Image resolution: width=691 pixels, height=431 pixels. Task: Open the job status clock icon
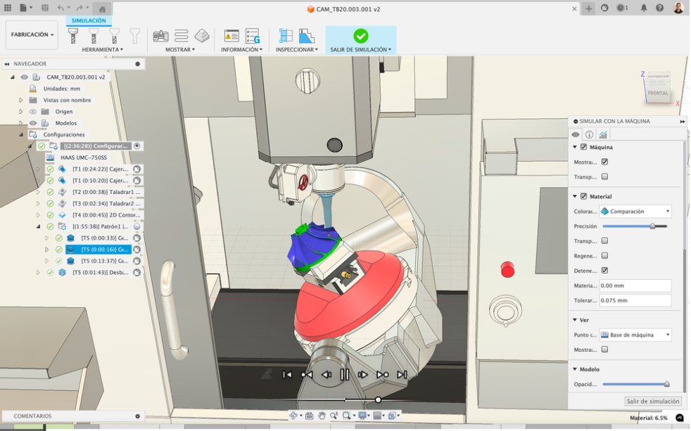pyautogui.click(x=621, y=8)
